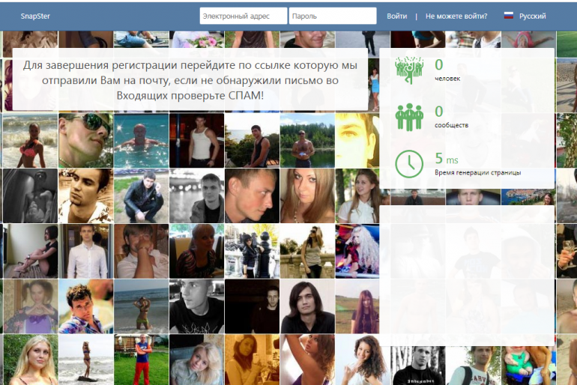
Task: Focus the Пароль password field
Action: click(332, 16)
